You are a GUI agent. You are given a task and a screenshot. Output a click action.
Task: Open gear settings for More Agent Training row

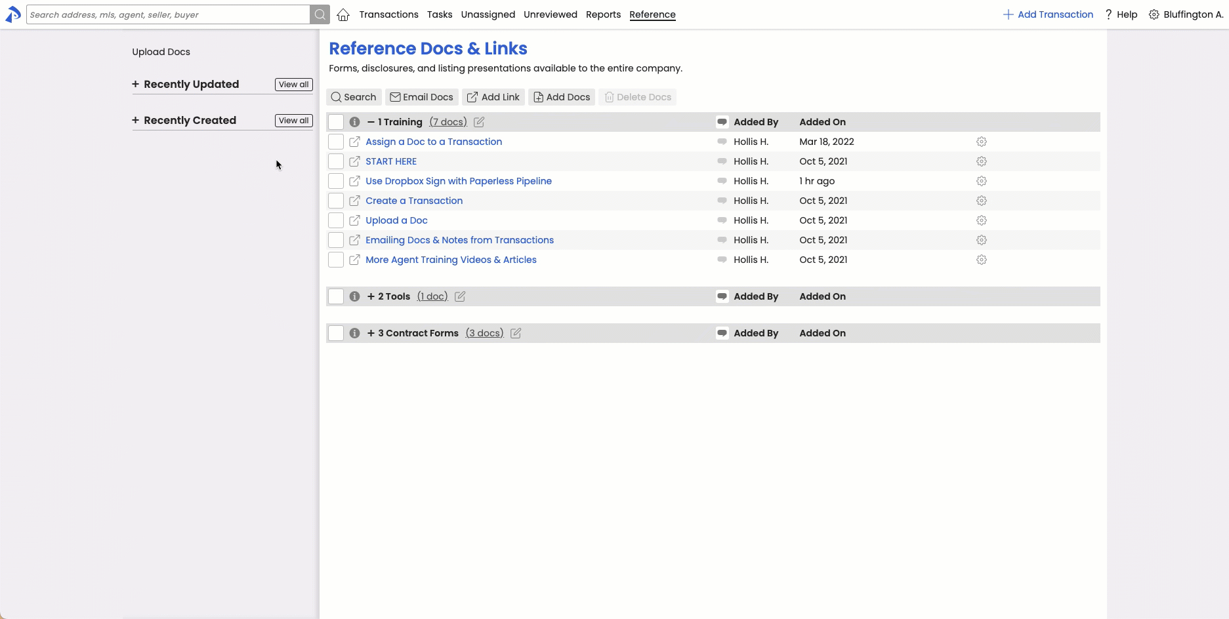982,260
